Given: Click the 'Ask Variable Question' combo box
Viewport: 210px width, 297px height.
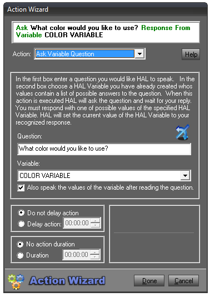Looking at the screenshot, I should pyautogui.click(x=90, y=54).
